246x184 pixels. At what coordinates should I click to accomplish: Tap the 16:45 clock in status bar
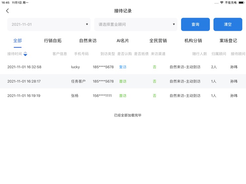[x=6, y=3]
